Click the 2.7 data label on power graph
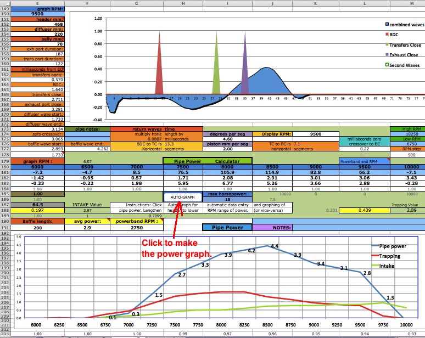The height and width of the screenshot is (338, 425). pyautogui.click(x=182, y=274)
